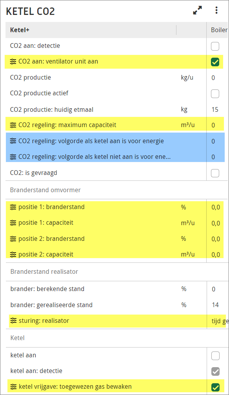
Task: Click settings icon beside CO2 aan: ventilator unit aan
Action: point(13,62)
